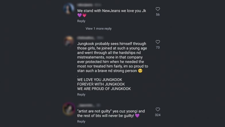Open the first commenter's profile picture
Viewport: 225px width, 127px height.
click(69, 9)
